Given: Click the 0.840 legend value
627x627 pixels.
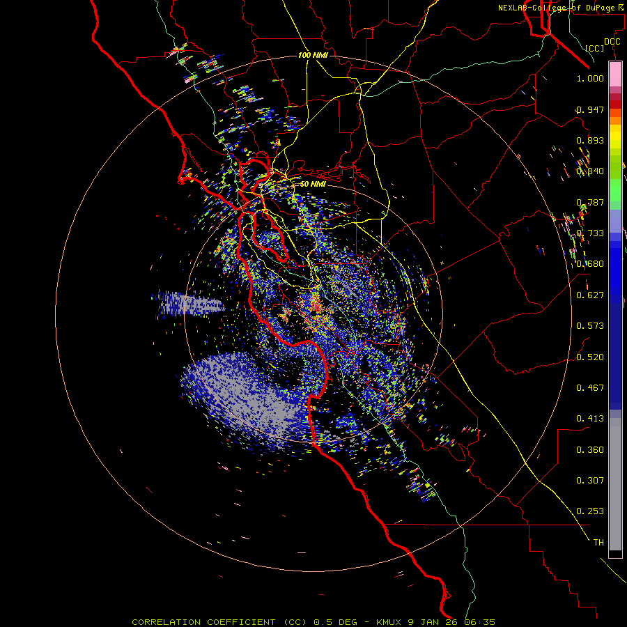Looking at the screenshot, I should [x=590, y=171].
